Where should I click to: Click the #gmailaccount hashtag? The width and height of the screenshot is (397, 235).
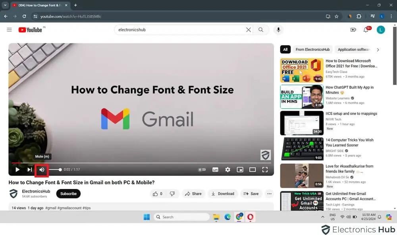pyautogui.click(x=69, y=208)
